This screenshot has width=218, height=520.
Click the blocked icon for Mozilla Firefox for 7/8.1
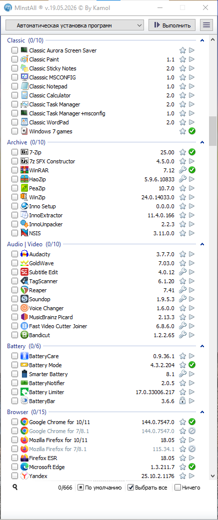point(192,449)
